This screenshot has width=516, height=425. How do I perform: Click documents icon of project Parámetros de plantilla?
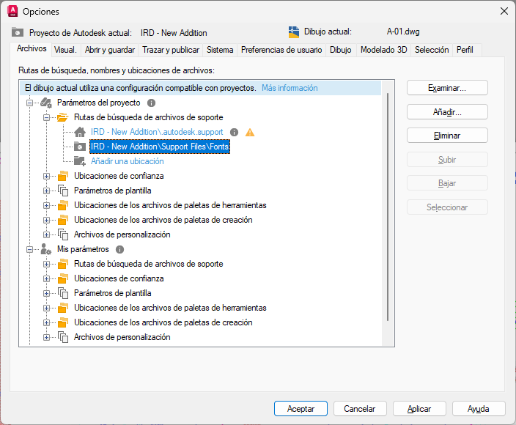tap(63, 191)
